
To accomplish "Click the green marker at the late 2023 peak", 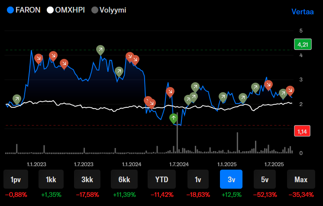I will coord(100,50).
